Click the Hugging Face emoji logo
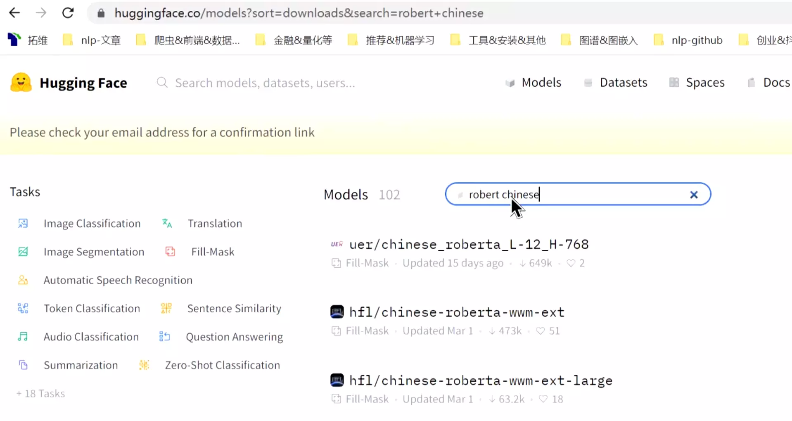The width and height of the screenshot is (792, 421). coord(21,83)
